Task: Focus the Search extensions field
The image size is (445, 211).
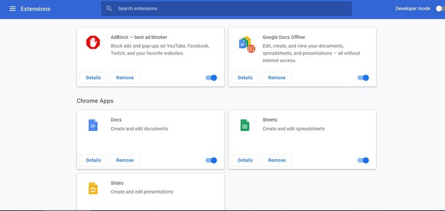Action: pos(226,8)
